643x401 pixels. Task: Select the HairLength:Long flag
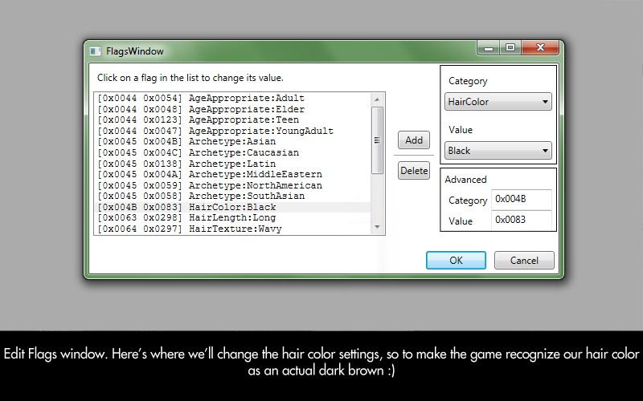(232, 217)
